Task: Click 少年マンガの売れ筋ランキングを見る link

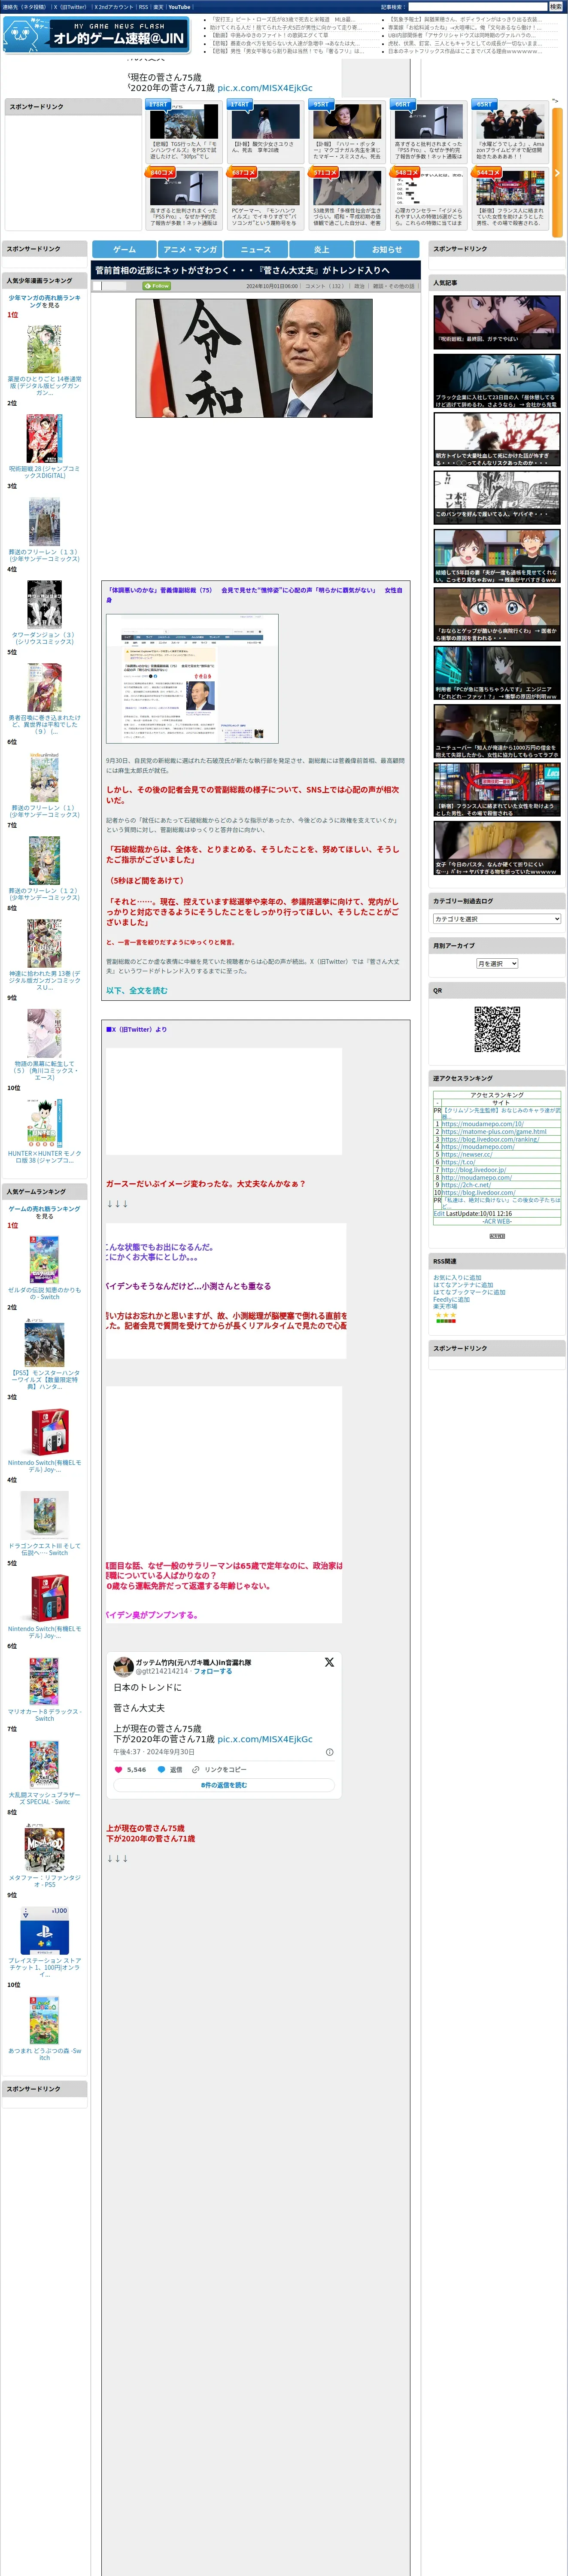Action: pyautogui.click(x=44, y=301)
